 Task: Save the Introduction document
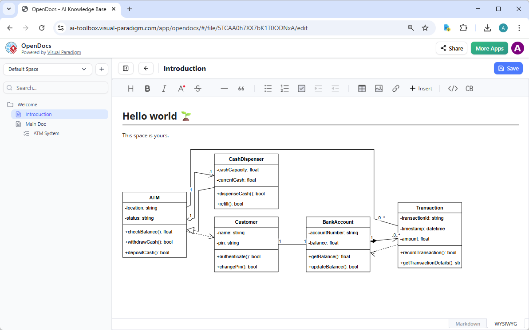click(x=508, y=68)
